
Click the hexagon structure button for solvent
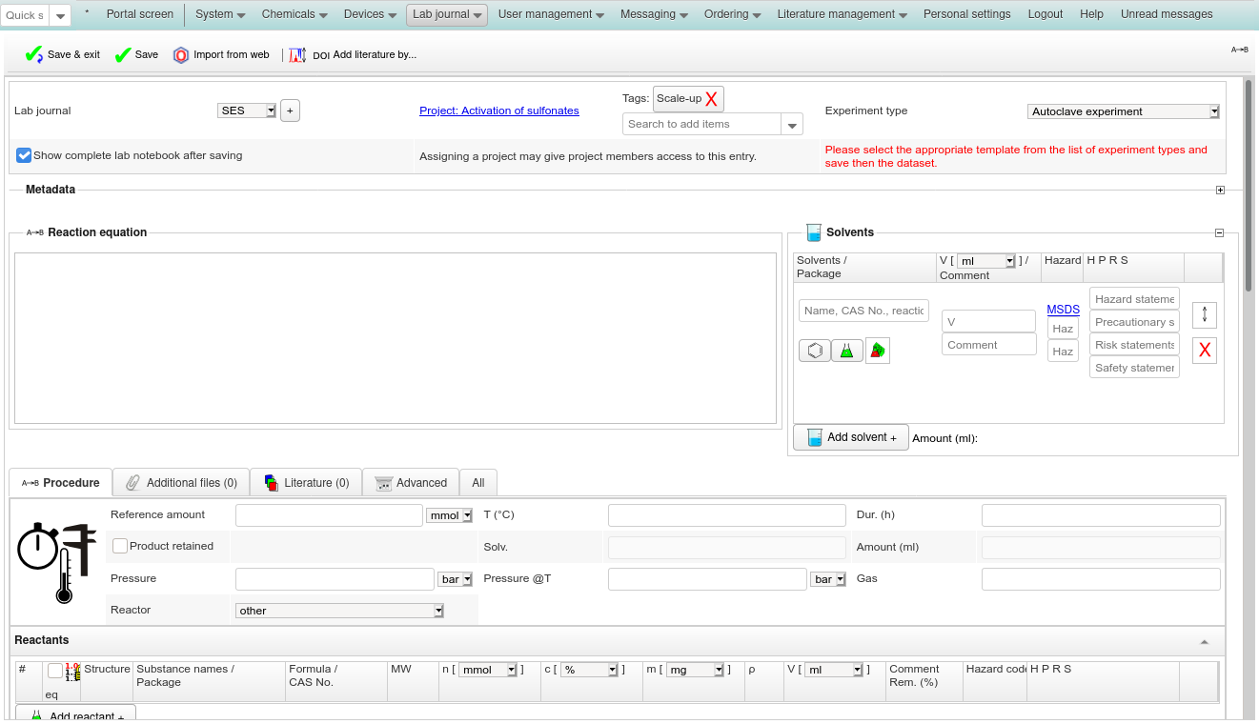pos(815,351)
